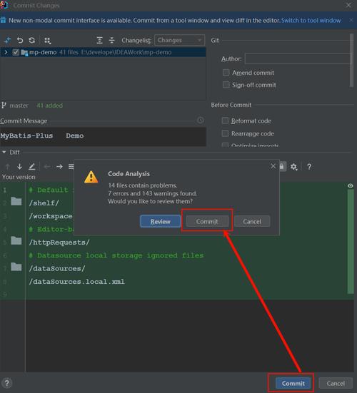
Task: Jump to next difference down arrow
Action: [19, 166]
